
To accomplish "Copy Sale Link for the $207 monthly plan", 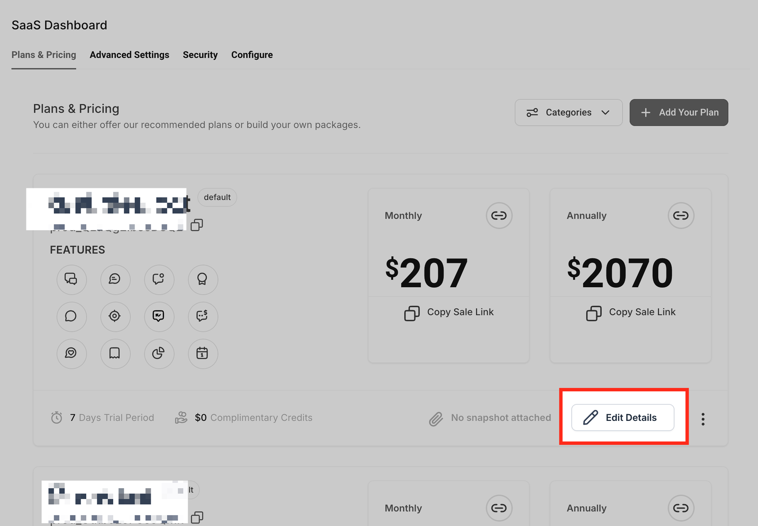I will pos(449,312).
